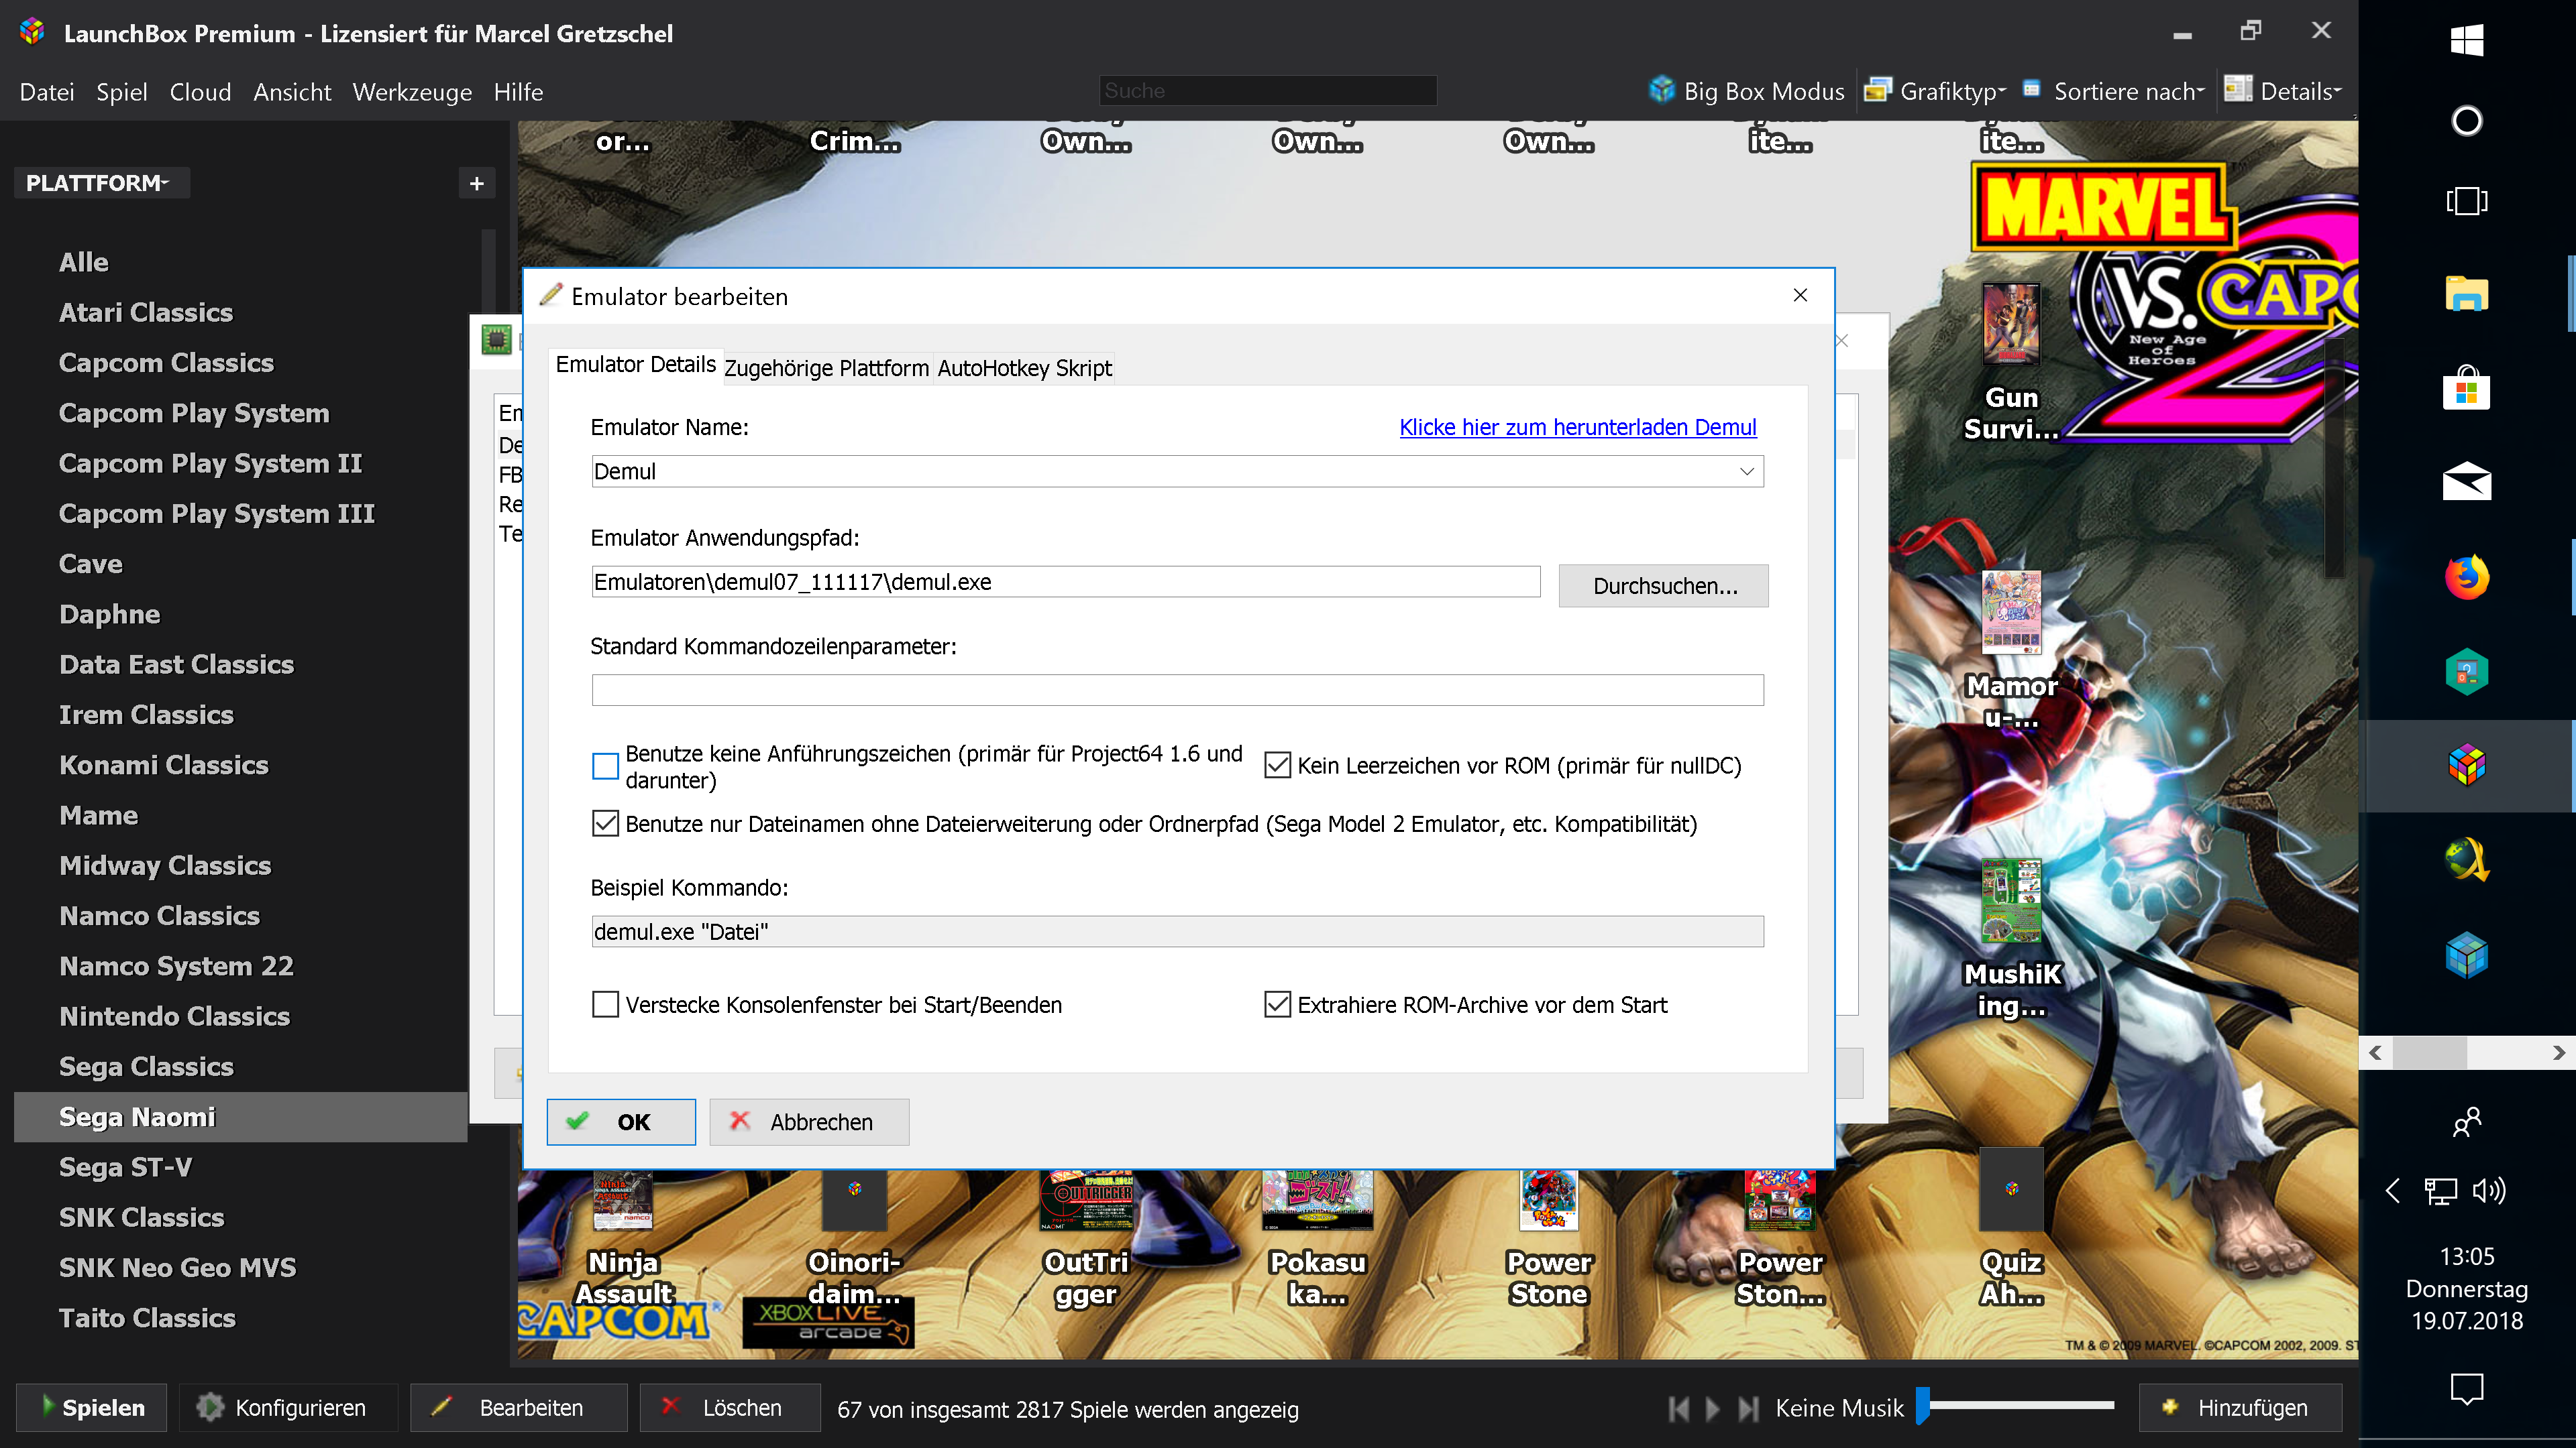2576x1448 pixels.
Task: Open the Ansicht menu
Action: 292,92
